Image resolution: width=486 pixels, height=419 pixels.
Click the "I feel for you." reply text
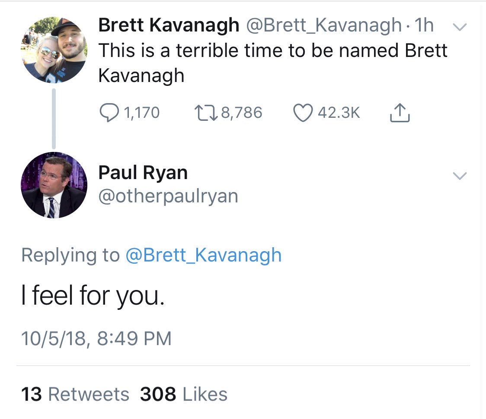point(93,297)
